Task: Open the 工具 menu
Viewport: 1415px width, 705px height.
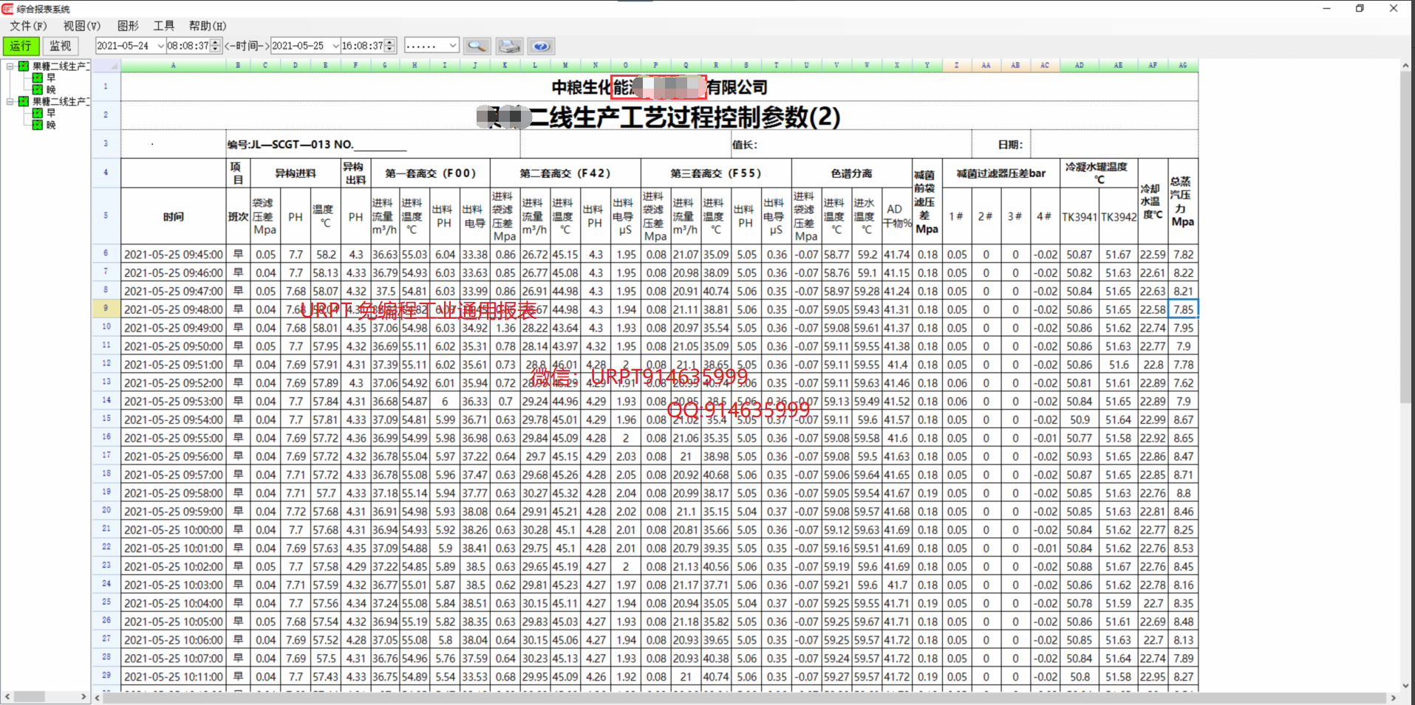Action: click(x=163, y=26)
